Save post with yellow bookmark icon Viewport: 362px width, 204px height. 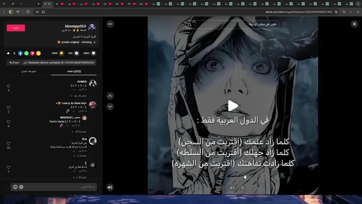pyautogui.click(x=61, y=53)
